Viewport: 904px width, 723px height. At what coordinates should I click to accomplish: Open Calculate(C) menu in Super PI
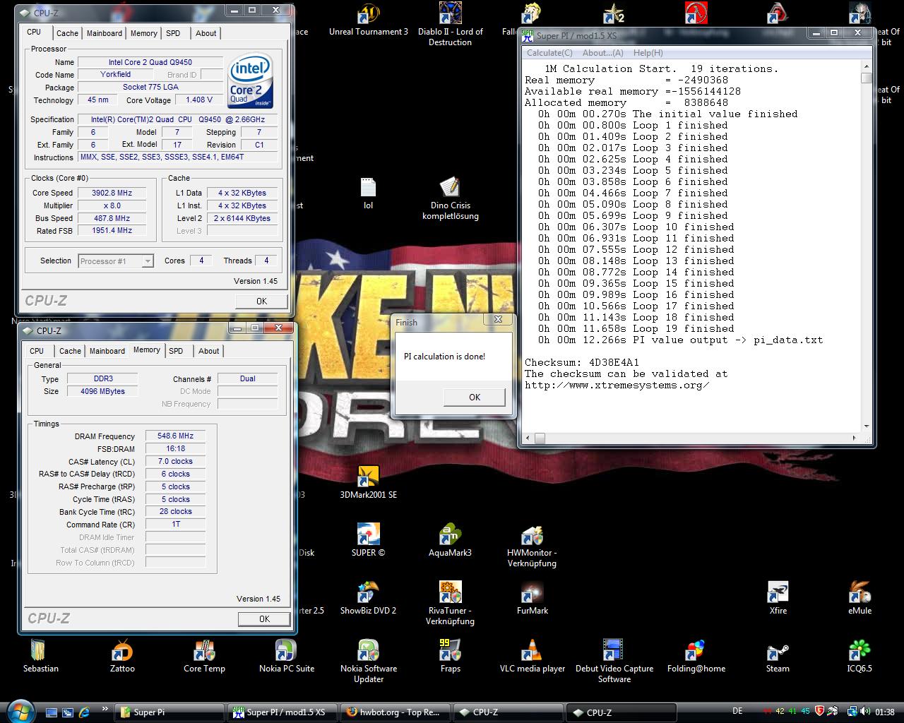(x=549, y=53)
